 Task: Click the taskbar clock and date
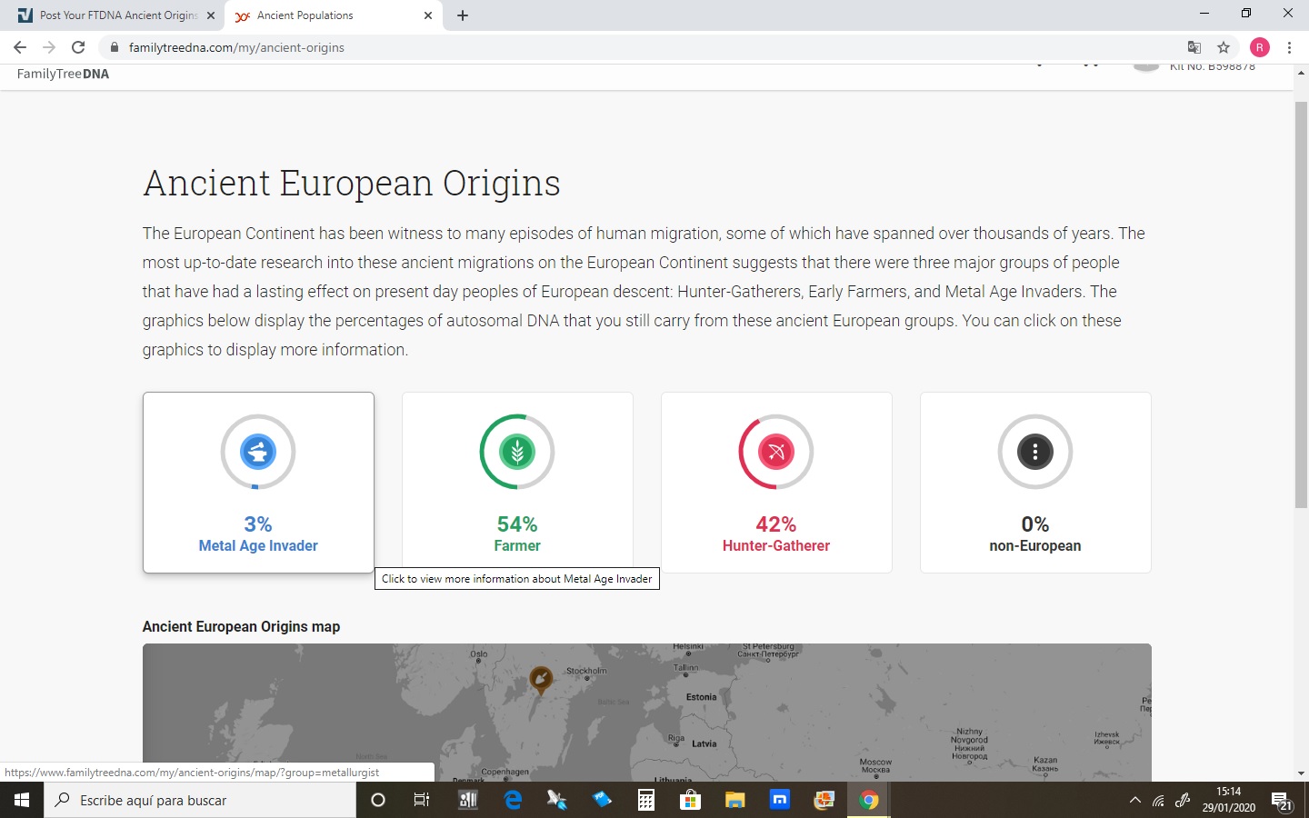point(1229,800)
